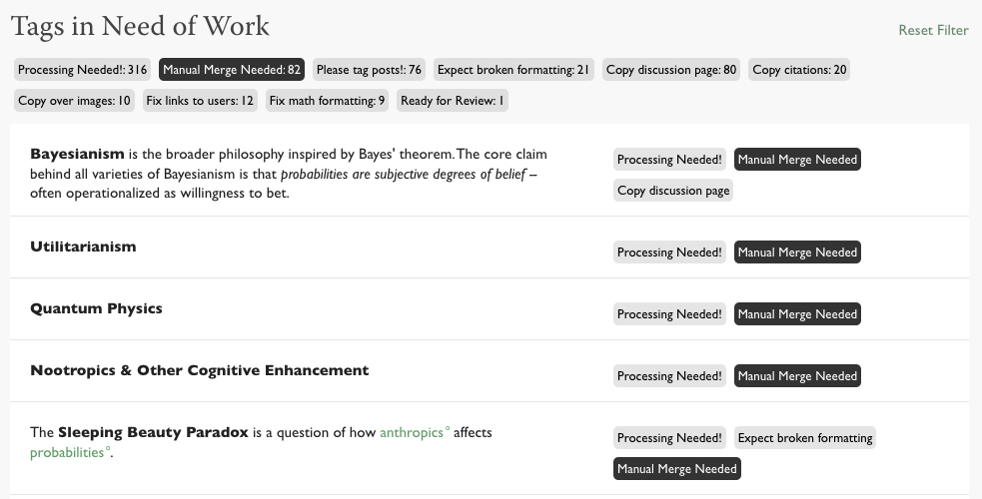982x499 pixels.
Task: Toggle 'Please tag posts!: 76' filter
Action: tap(369, 70)
